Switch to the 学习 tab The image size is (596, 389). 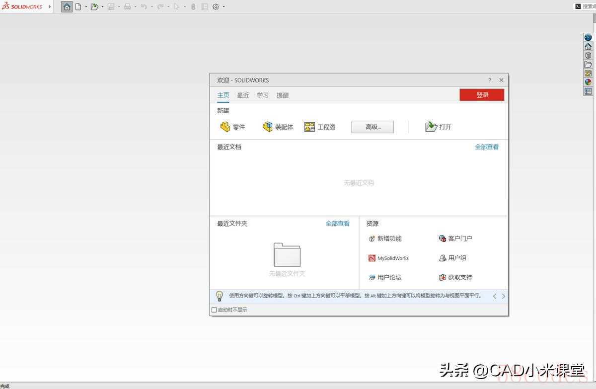click(263, 95)
